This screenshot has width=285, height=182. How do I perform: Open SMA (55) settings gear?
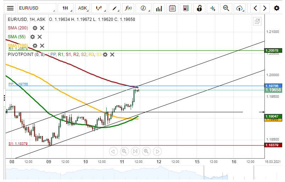[x=33, y=37]
